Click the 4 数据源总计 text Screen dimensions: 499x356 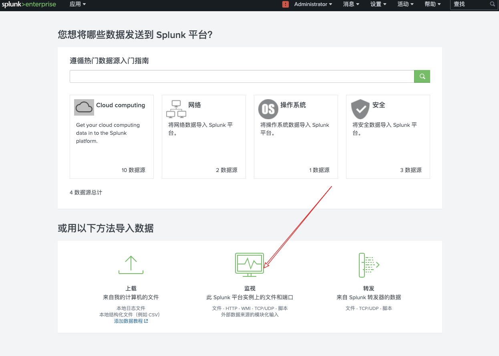[86, 192]
